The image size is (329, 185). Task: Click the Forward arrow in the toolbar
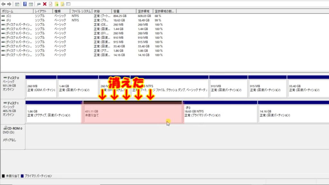tap(9, 4)
